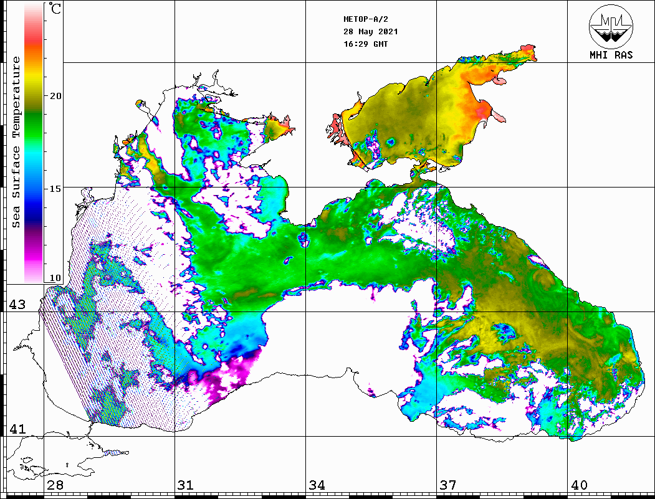Click latitude label '43'
This screenshot has width=655, height=499.
(x=17, y=305)
